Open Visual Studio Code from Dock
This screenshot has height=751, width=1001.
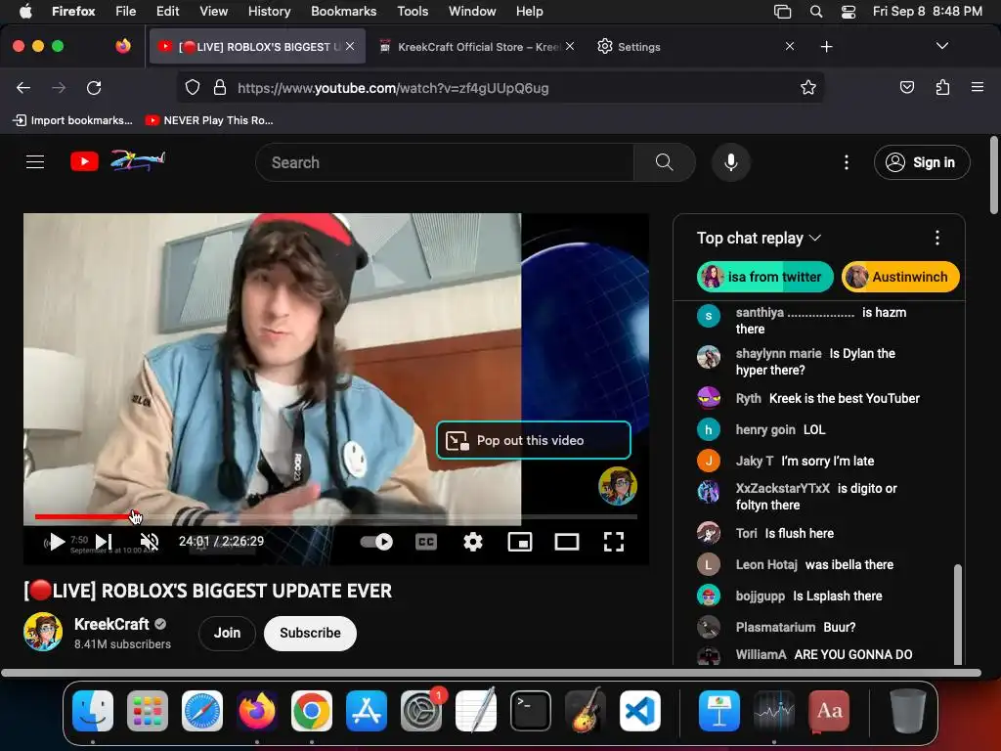tap(640, 711)
